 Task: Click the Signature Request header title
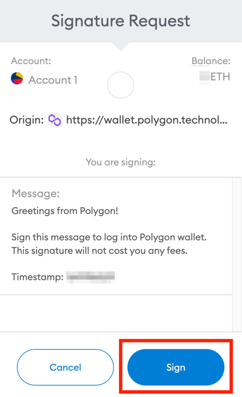[x=120, y=21]
